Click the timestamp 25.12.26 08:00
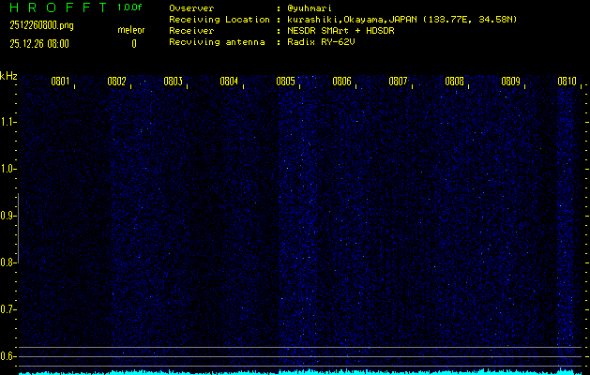Screen dimensions: 590x375 [x=39, y=44]
